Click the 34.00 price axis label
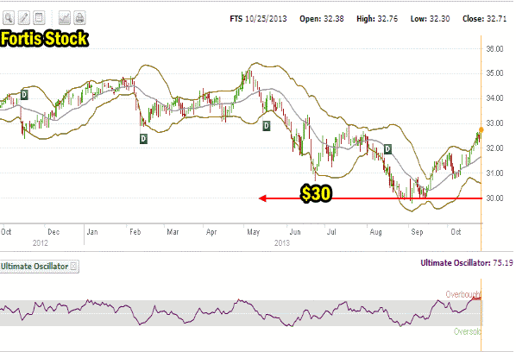The width and height of the screenshot is (516, 352). coord(495,98)
